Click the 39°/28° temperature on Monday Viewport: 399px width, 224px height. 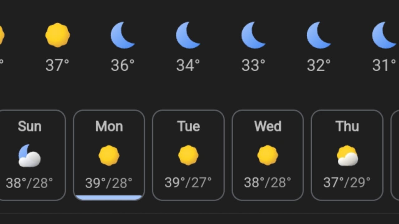109,183
